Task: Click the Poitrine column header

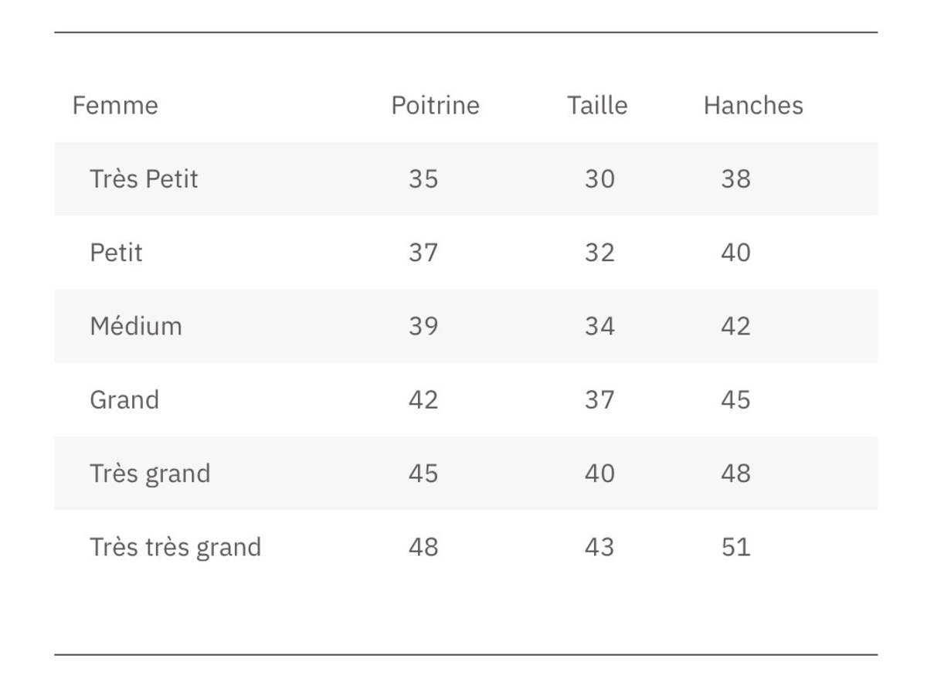Action: point(435,105)
